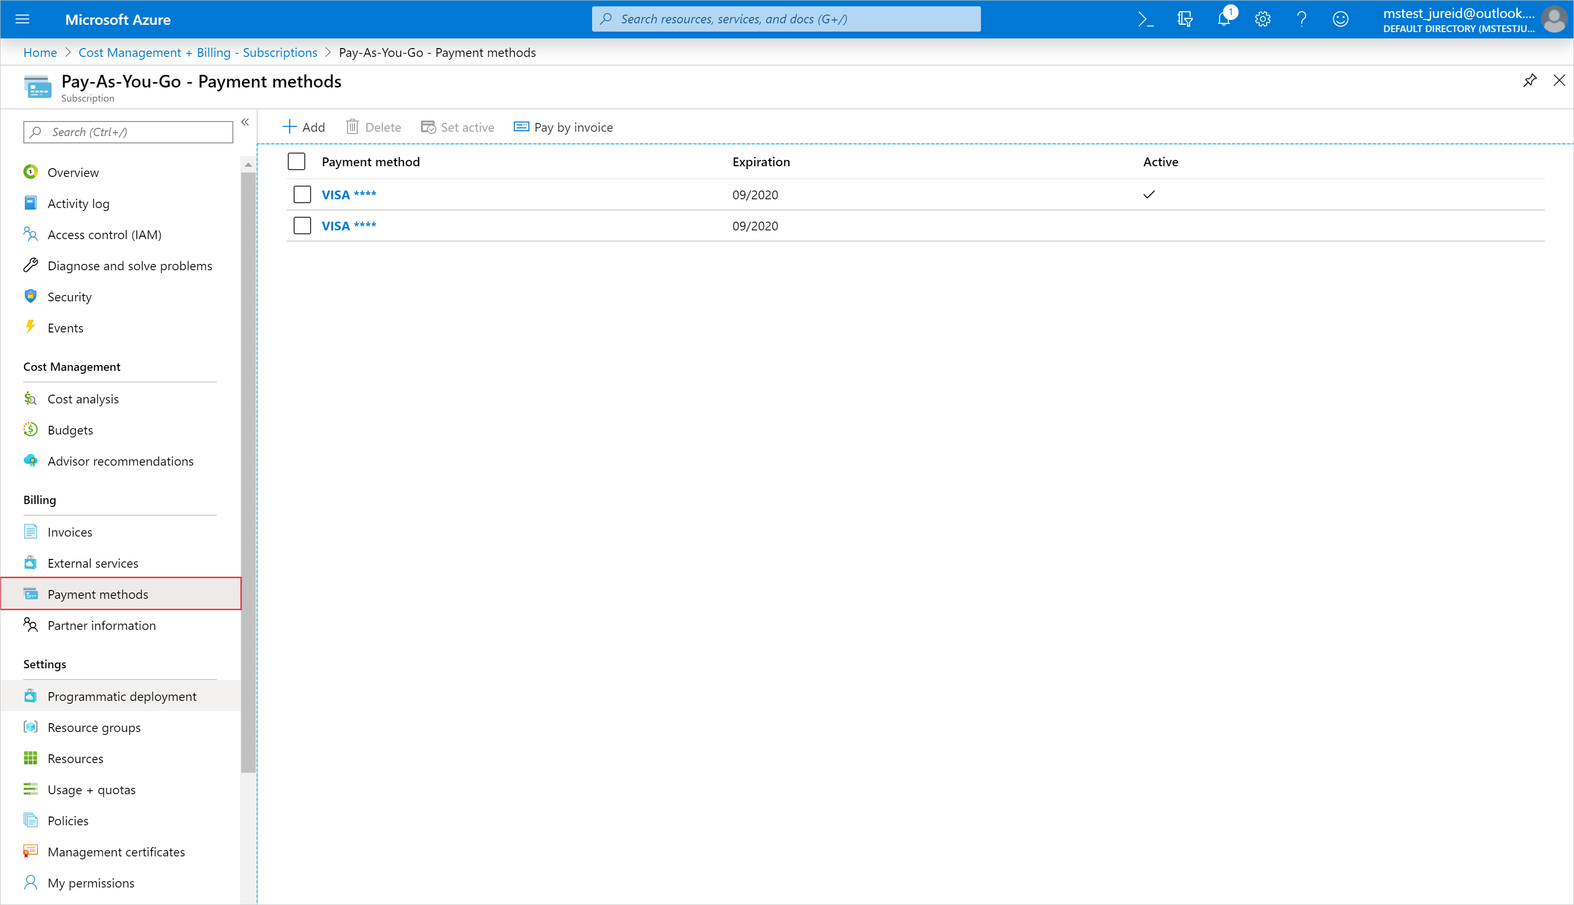Click the Search resources input field
Viewport: 1574px width, 905px height.
(787, 18)
